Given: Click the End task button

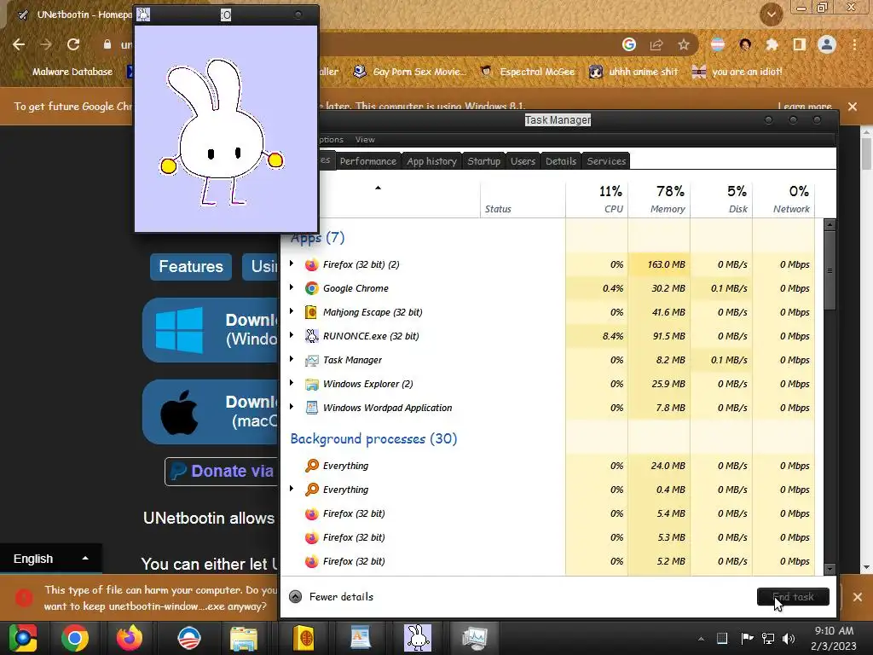Looking at the screenshot, I should click(x=793, y=596).
